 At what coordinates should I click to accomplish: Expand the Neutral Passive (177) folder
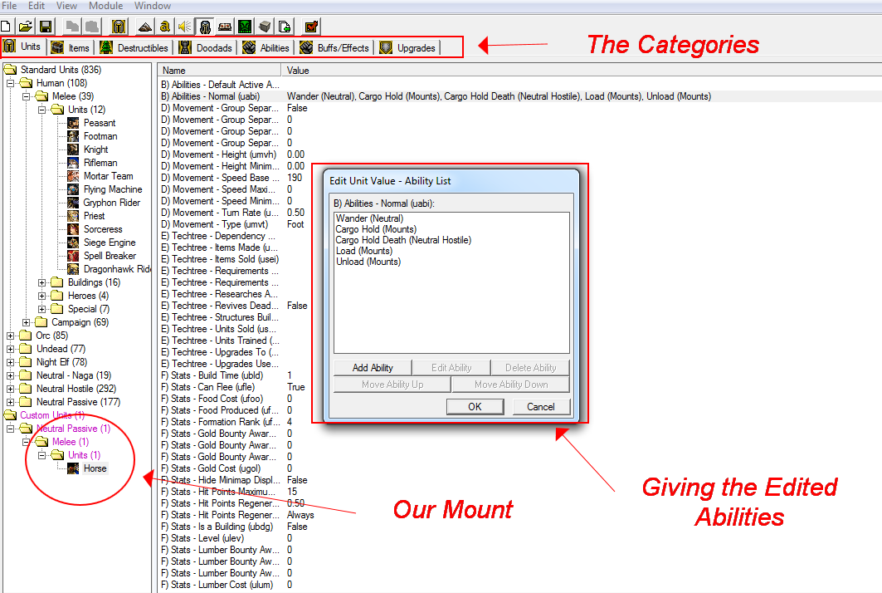10,402
